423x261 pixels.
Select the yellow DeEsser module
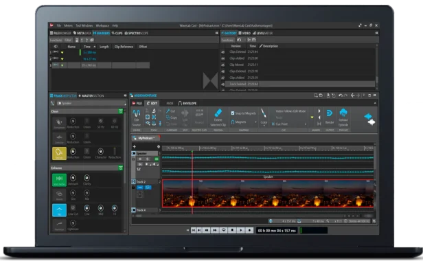pos(59,154)
